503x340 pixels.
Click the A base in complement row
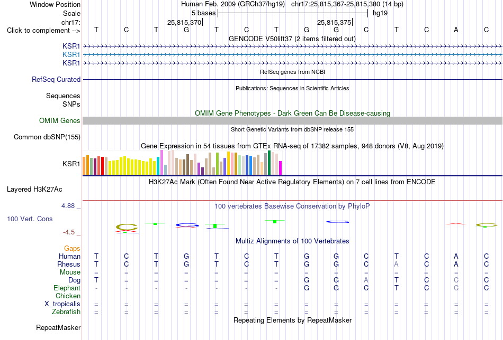point(456,30)
